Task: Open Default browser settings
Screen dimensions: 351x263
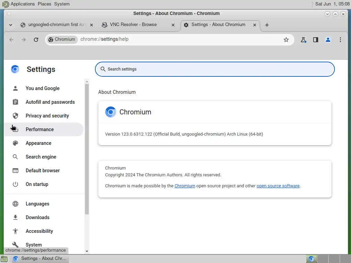Action: coord(44,171)
